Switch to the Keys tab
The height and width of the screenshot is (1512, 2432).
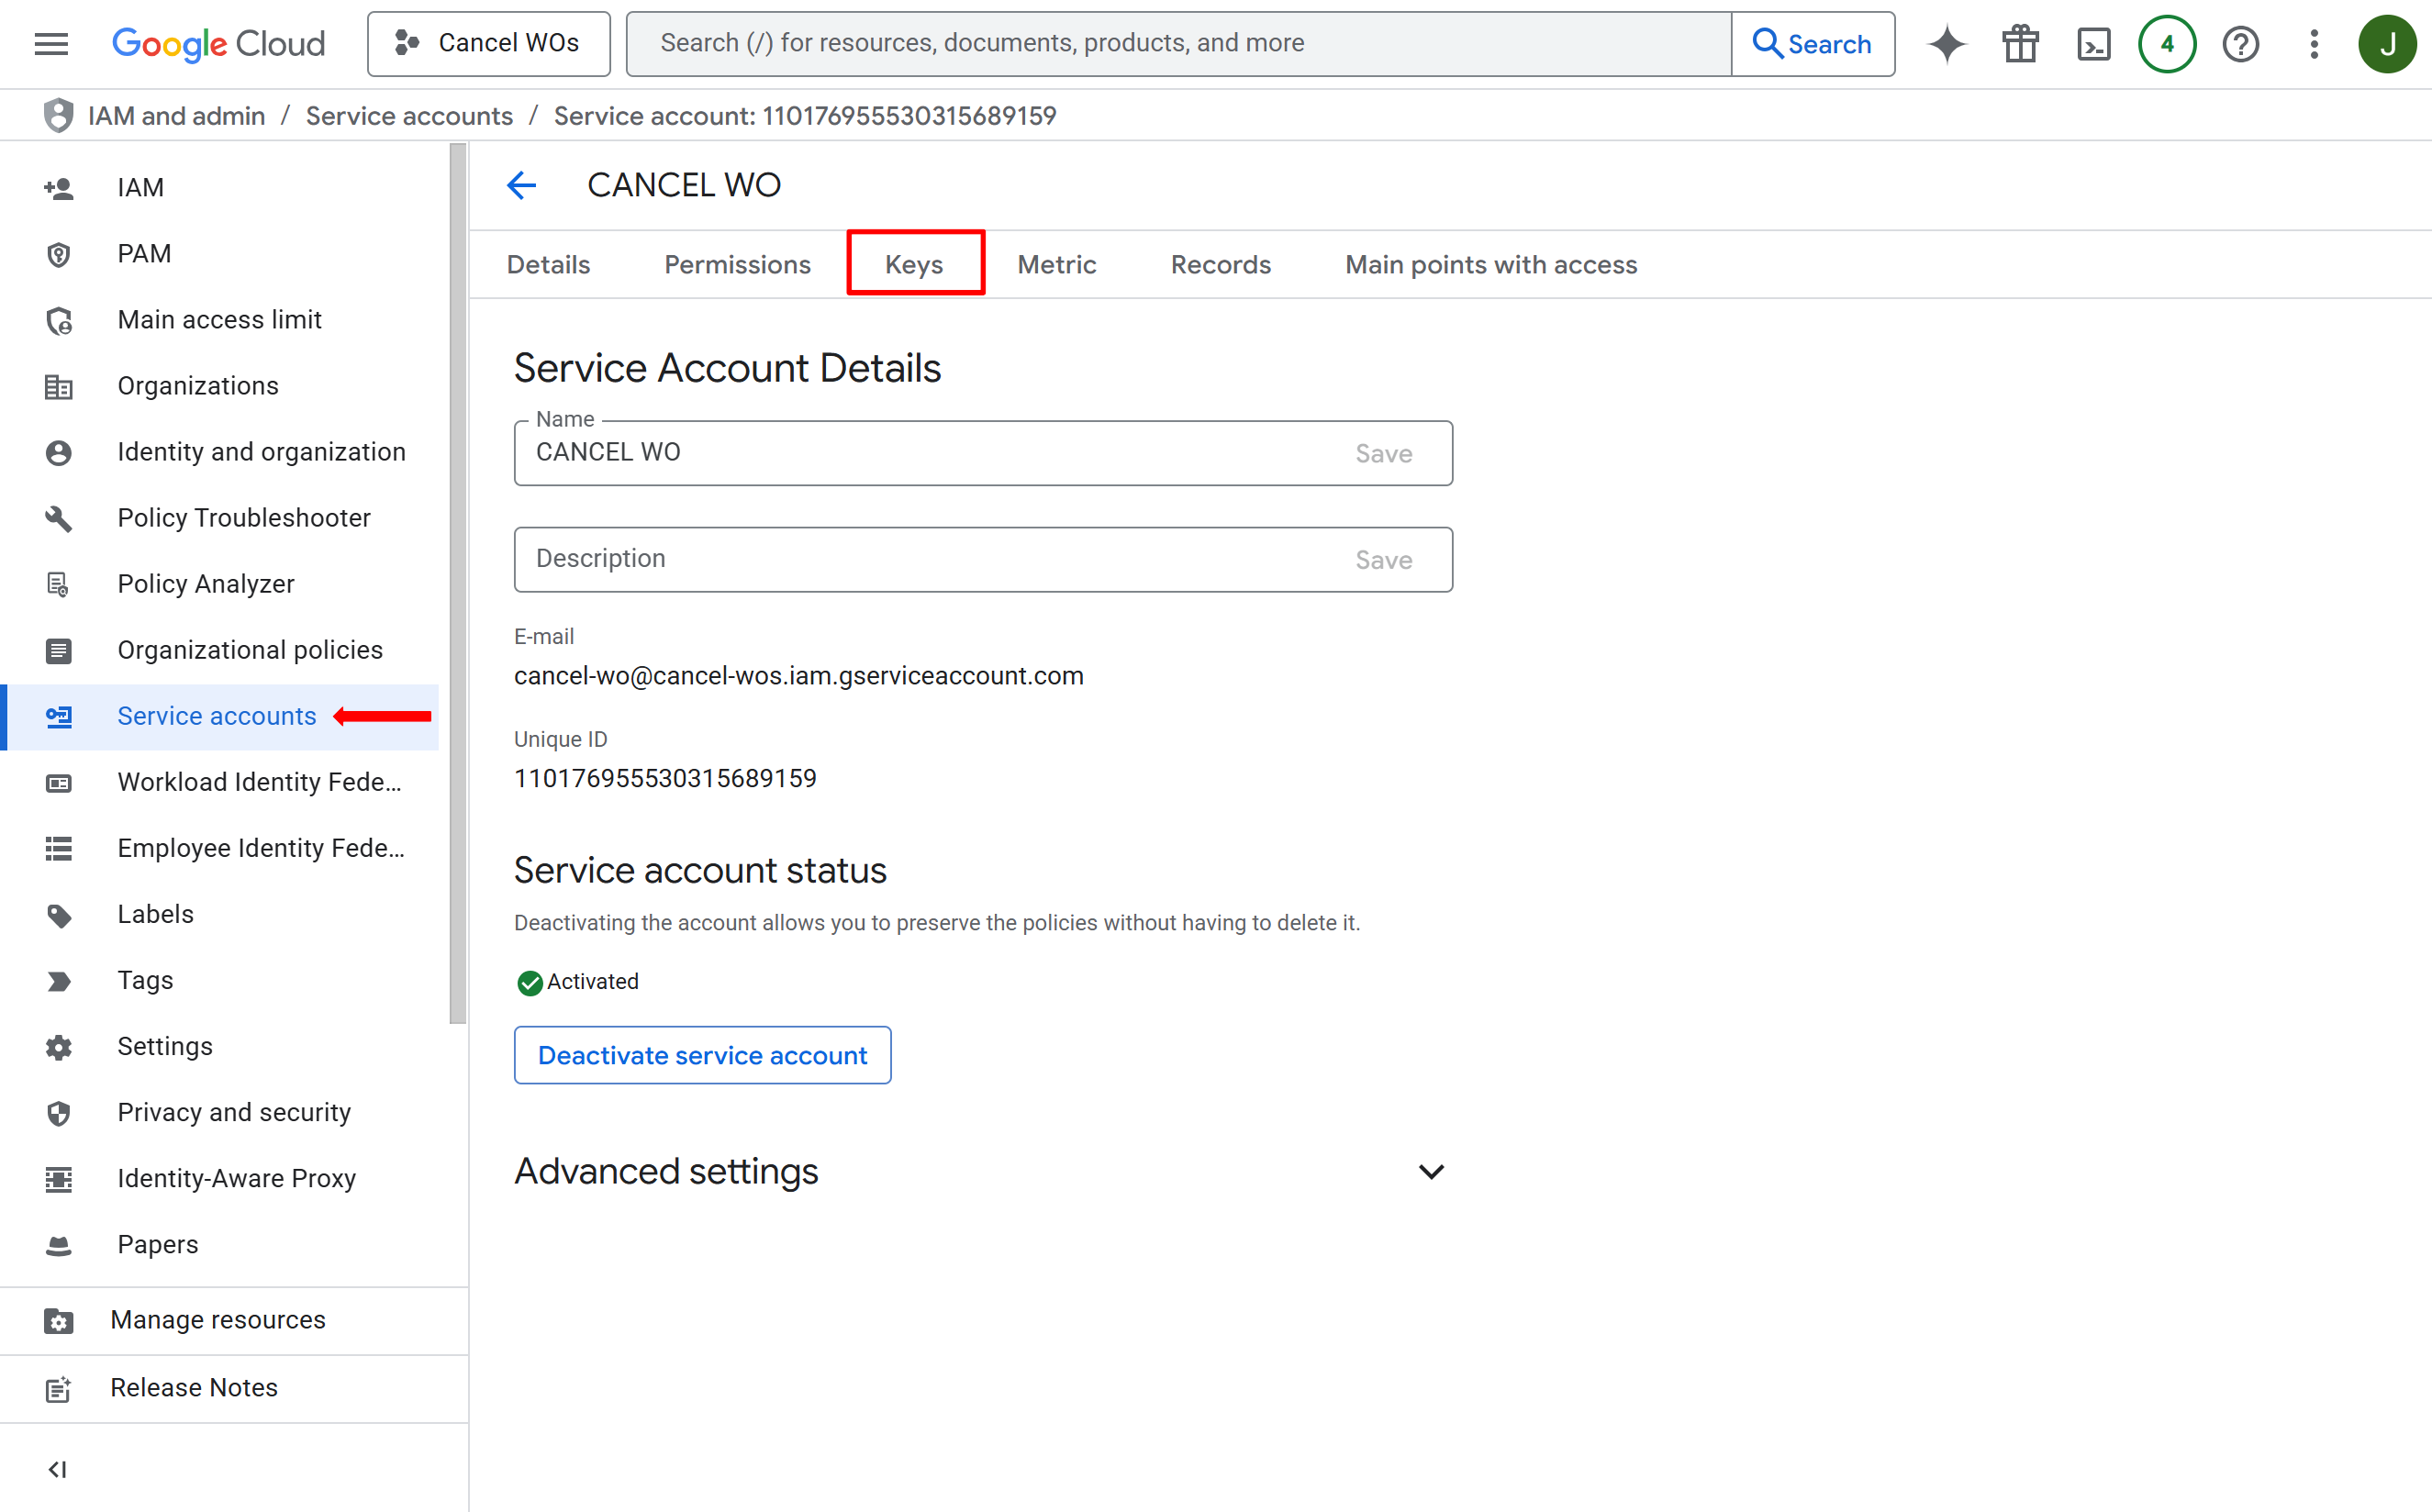(914, 264)
